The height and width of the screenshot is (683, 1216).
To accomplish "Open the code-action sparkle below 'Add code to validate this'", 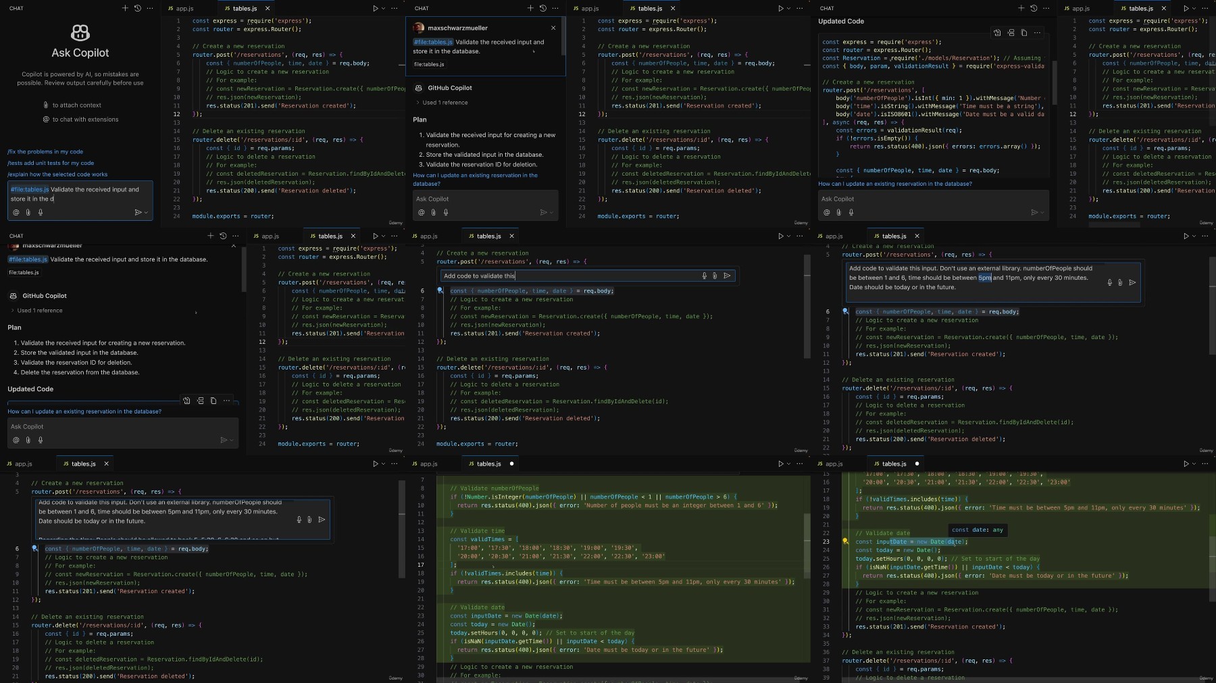I will point(440,290).
